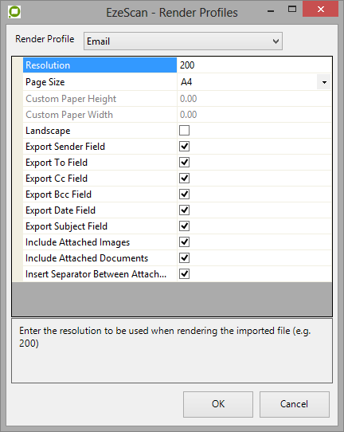The width and height of the screenshot is (344, 432).
Task: Uncheck the Export Bcc Field option
Action: click(184, 194)
